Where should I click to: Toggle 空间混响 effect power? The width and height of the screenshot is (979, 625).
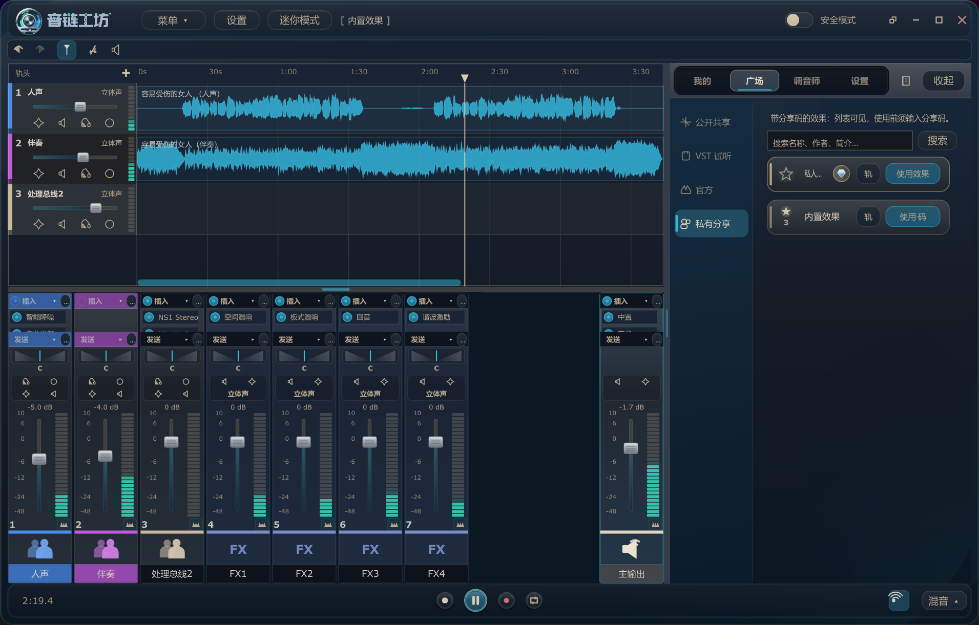click(215, 317)
